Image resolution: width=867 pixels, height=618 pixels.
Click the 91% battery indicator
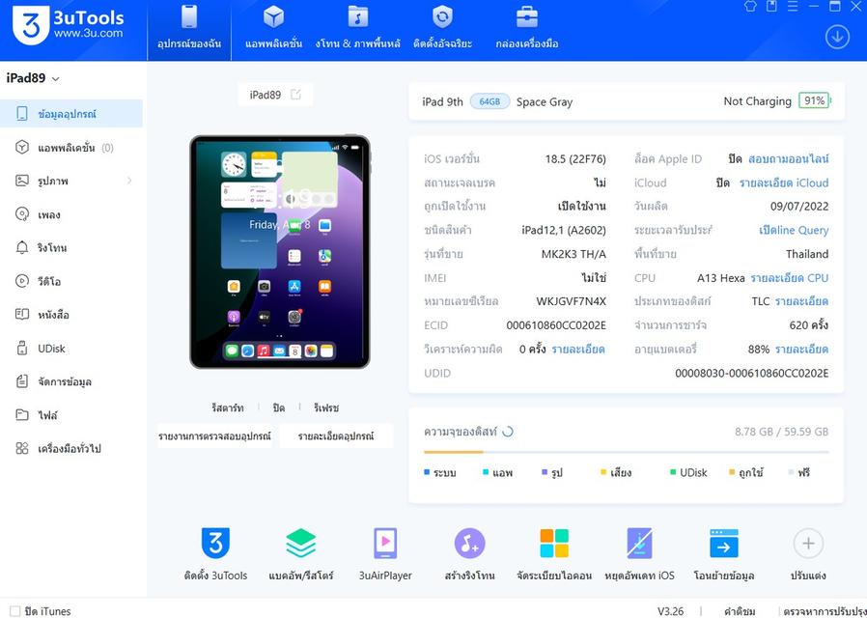coord(815,100)
